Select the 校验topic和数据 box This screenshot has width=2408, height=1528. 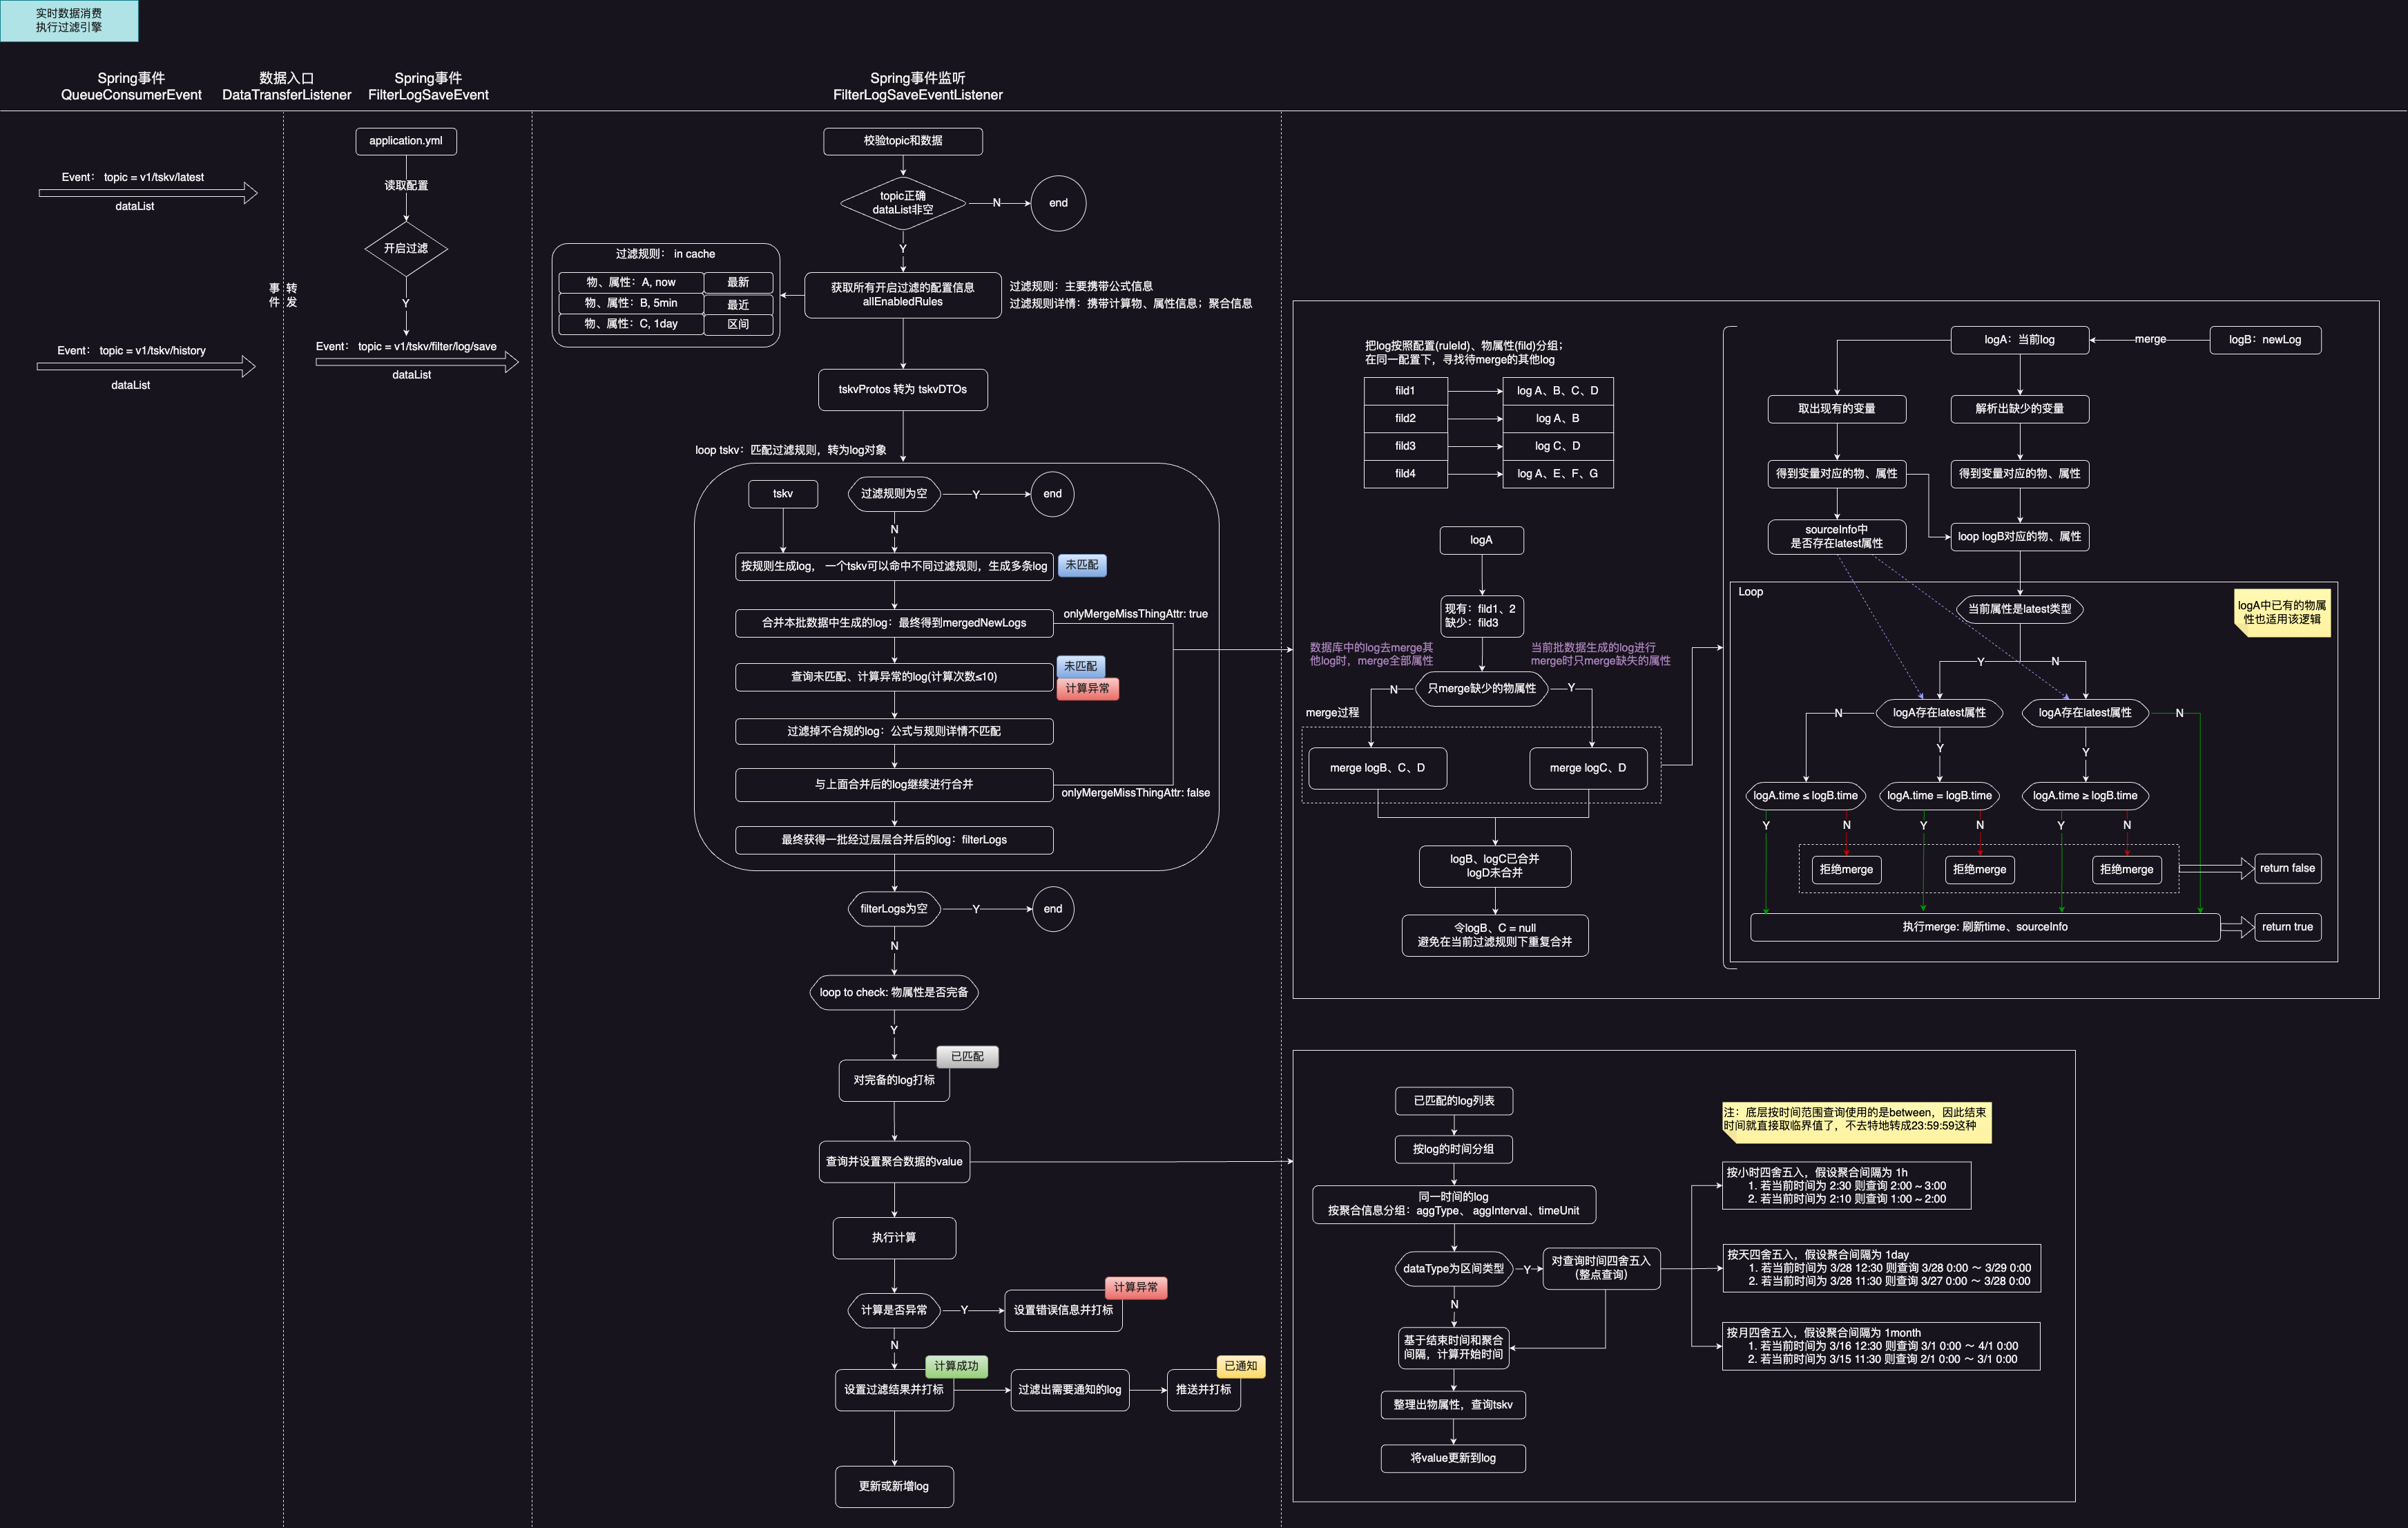[x=902, y=141]
